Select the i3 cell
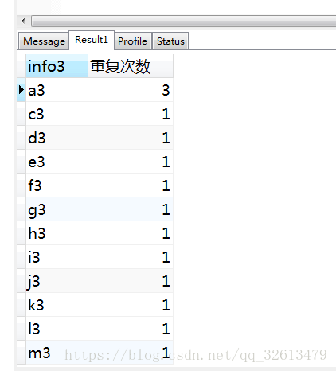Screen dimensions: 336x371 tap(57, 257)
